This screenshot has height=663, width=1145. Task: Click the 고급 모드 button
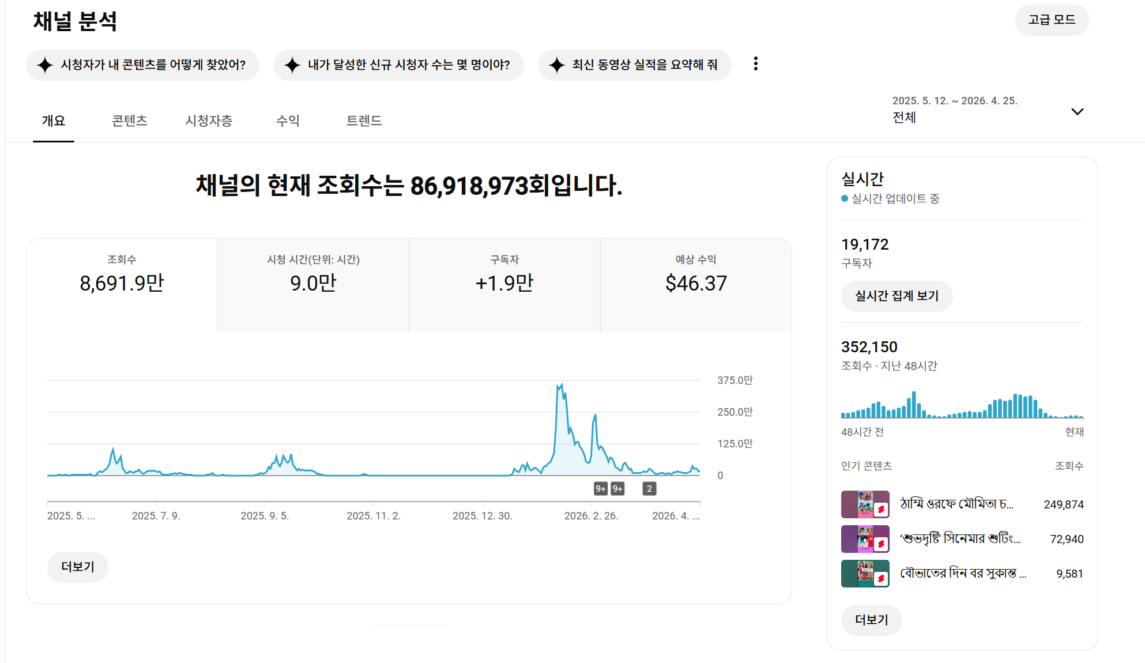coord(1052,20)
